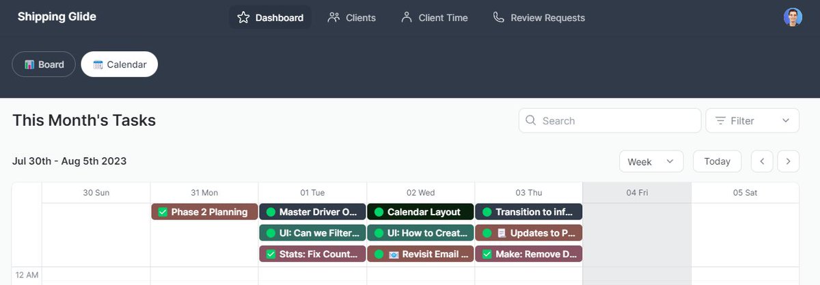Click the user avatar profile picture

tap(793, 17)
